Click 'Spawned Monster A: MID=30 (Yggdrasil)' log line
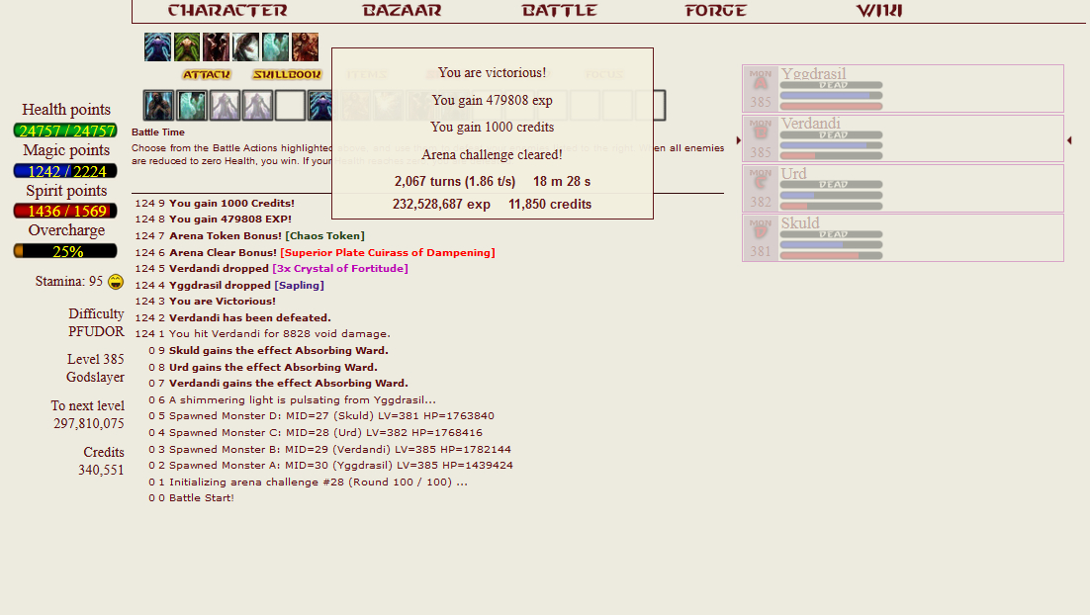The width and height of the screenshot is (1090, 615). [x=341, y=465]
